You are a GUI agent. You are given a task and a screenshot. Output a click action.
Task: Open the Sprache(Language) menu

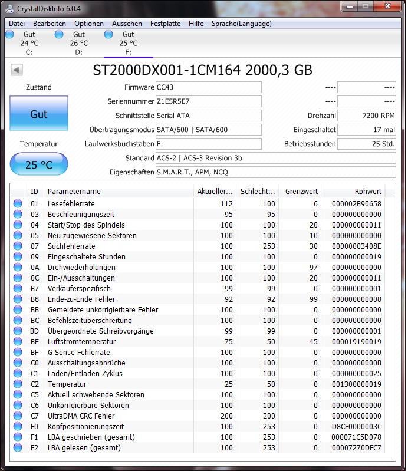(241, 24)
